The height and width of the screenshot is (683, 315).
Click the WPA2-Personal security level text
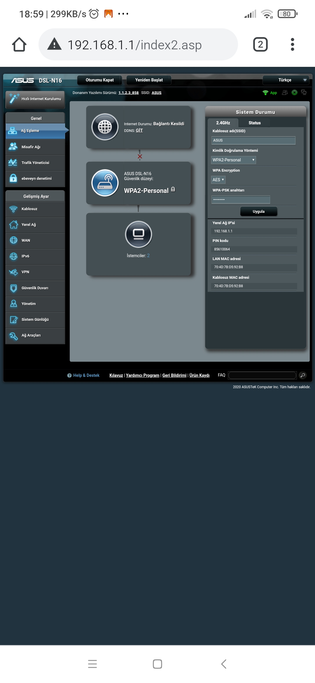(x=146, y=191)
